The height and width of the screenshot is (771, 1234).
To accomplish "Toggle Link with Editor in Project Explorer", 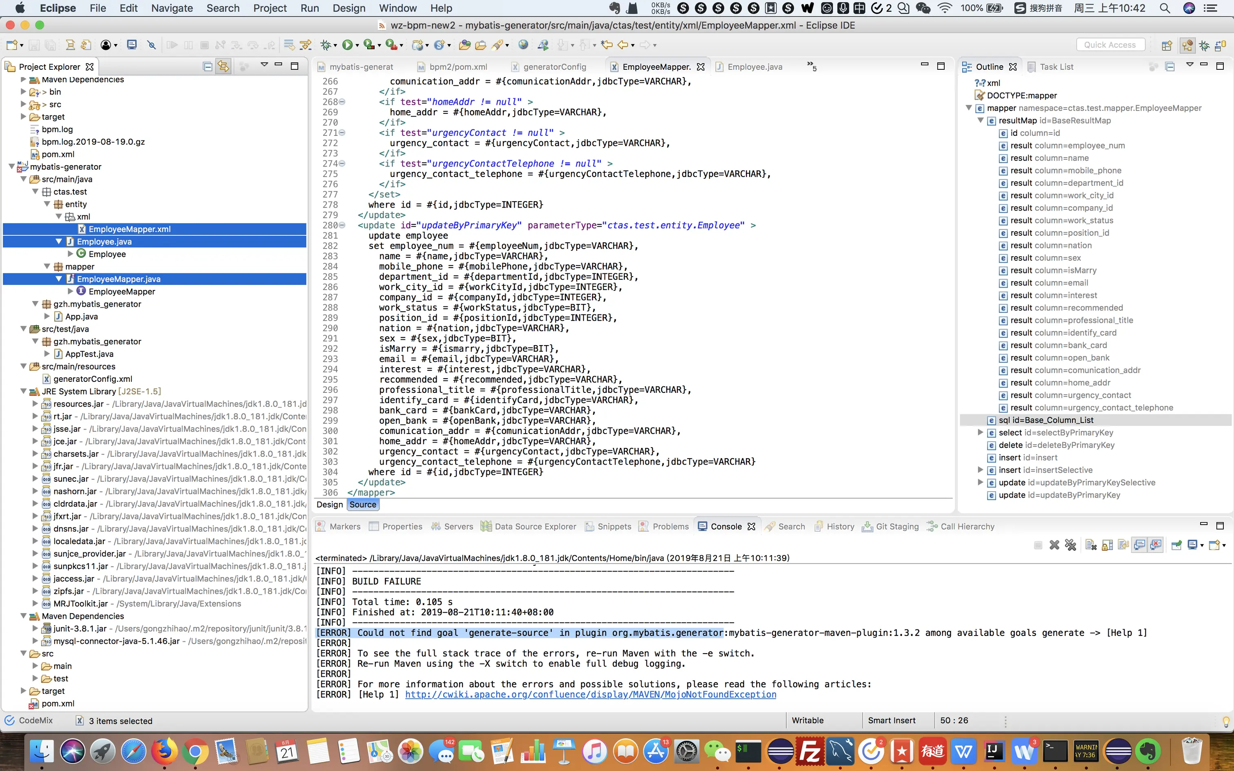I will pyautogui.click(x=223, y=66).
